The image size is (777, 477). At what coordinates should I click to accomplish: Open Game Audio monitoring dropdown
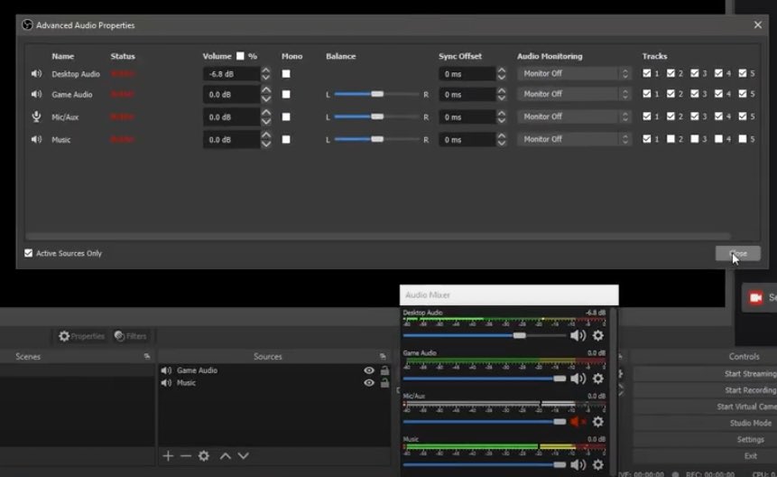(574, 94)
